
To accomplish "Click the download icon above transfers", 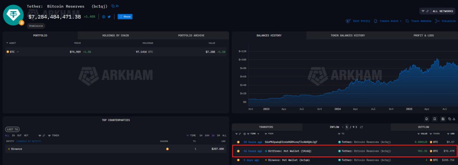I will 454,119.
